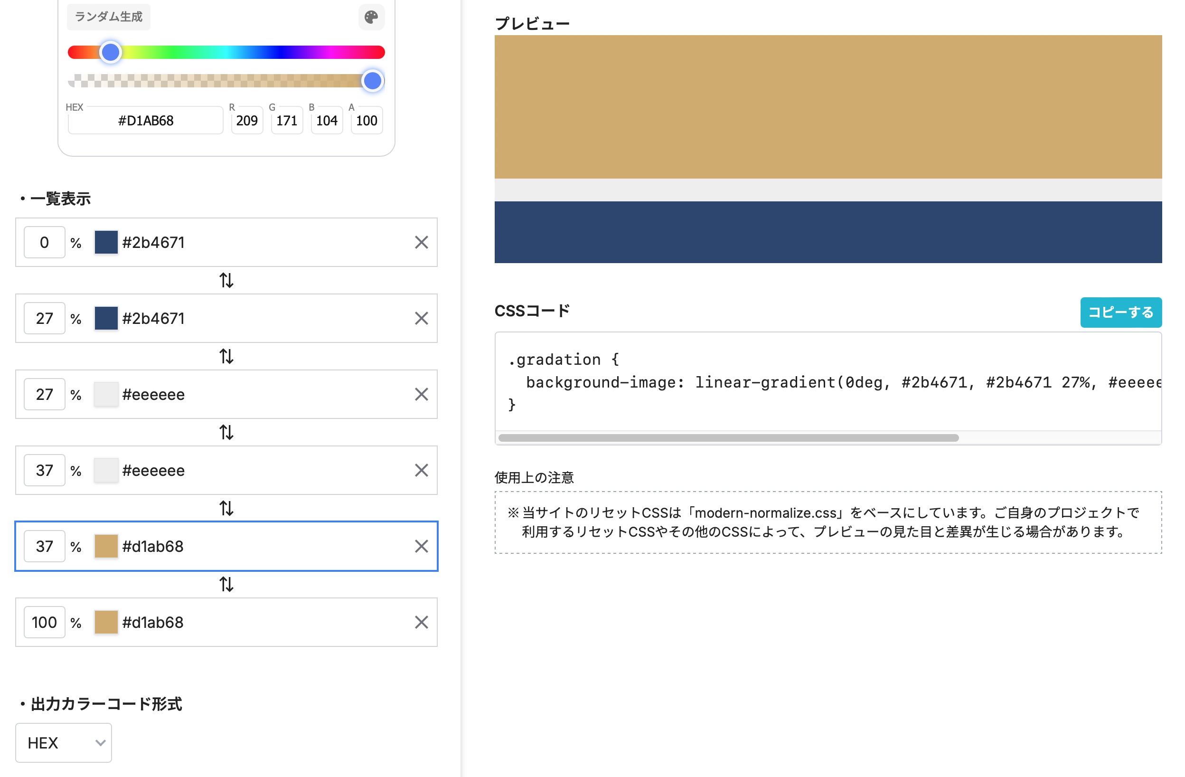Click the percent field showing 100
This screenshot has width=1185, height=777.
point(44,622)
